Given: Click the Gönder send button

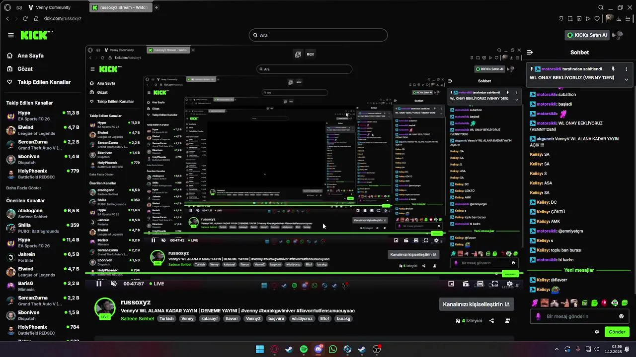Looking at the screenshot, I should pyautogui.click(x=617, y=332).
